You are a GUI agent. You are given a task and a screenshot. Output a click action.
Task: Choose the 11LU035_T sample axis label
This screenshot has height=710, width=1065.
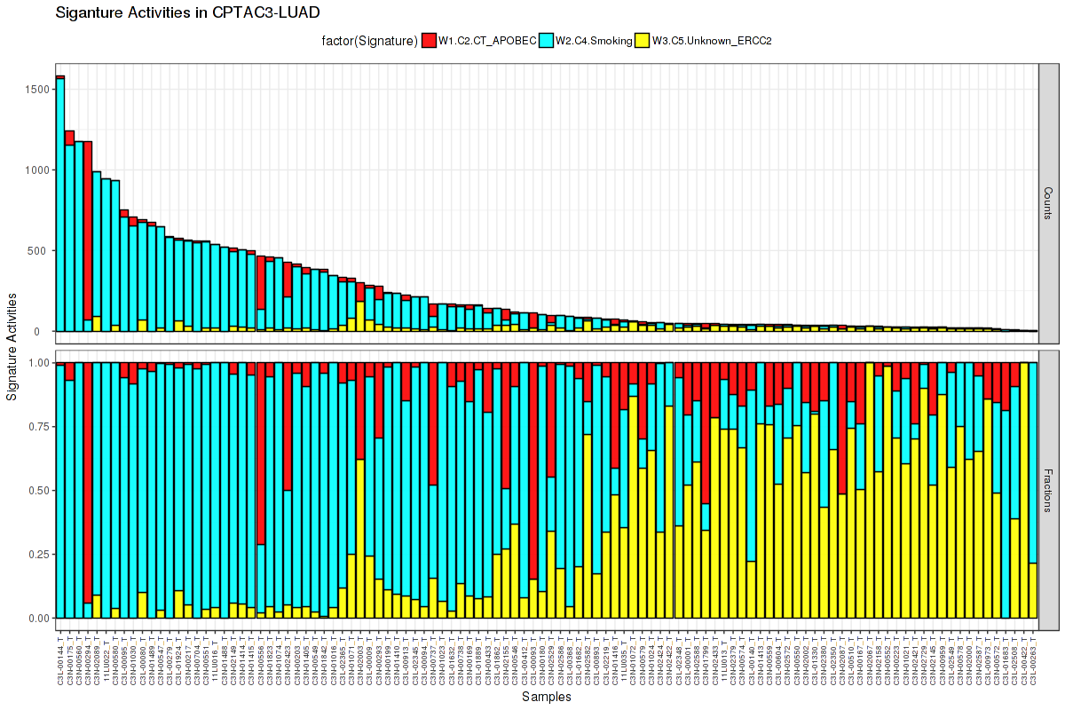click(624, 661)
